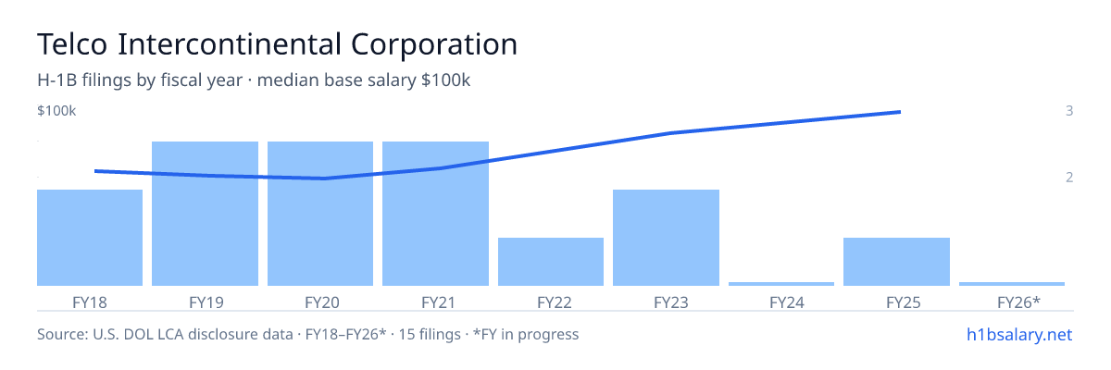Click the FY18 axis label
This screenshot has height=370, width=1111.
pos(90,302)
